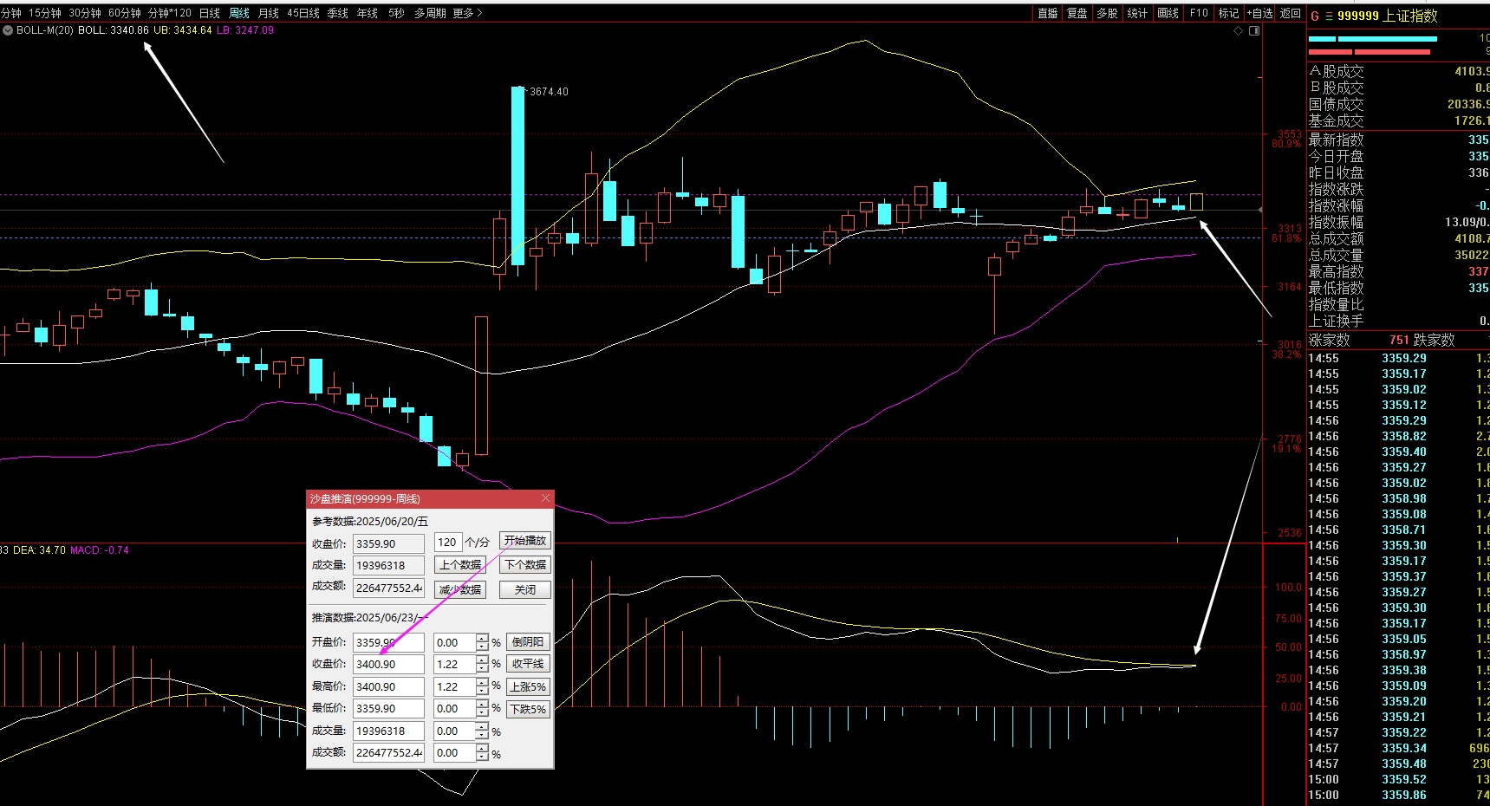The height and width of the screenshot is (806, 1490).
Task: Switch to the 15分钟 period tab
Action: click(x=45, y=13)
